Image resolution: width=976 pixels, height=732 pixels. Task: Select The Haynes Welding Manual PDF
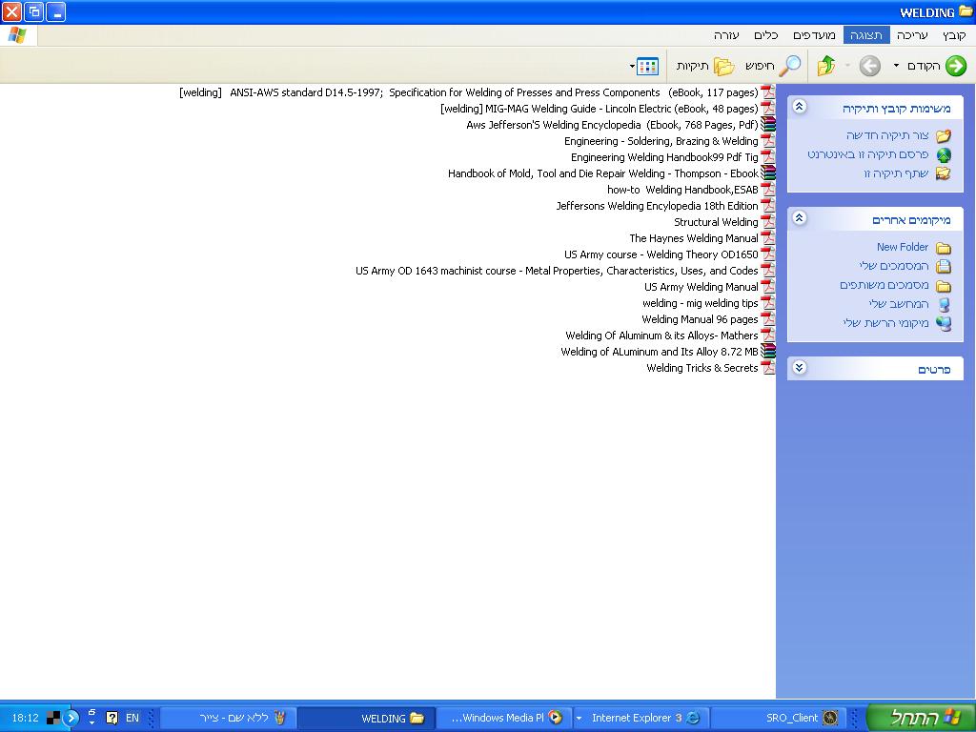coord(693,238)
